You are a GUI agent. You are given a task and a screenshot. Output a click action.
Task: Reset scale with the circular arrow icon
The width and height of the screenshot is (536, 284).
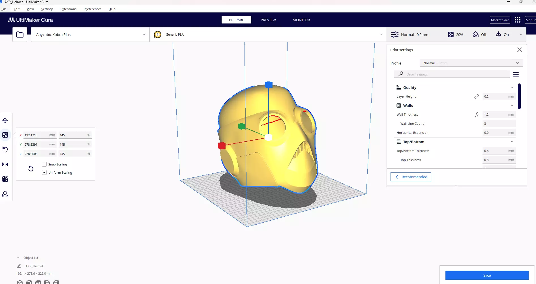31,169
